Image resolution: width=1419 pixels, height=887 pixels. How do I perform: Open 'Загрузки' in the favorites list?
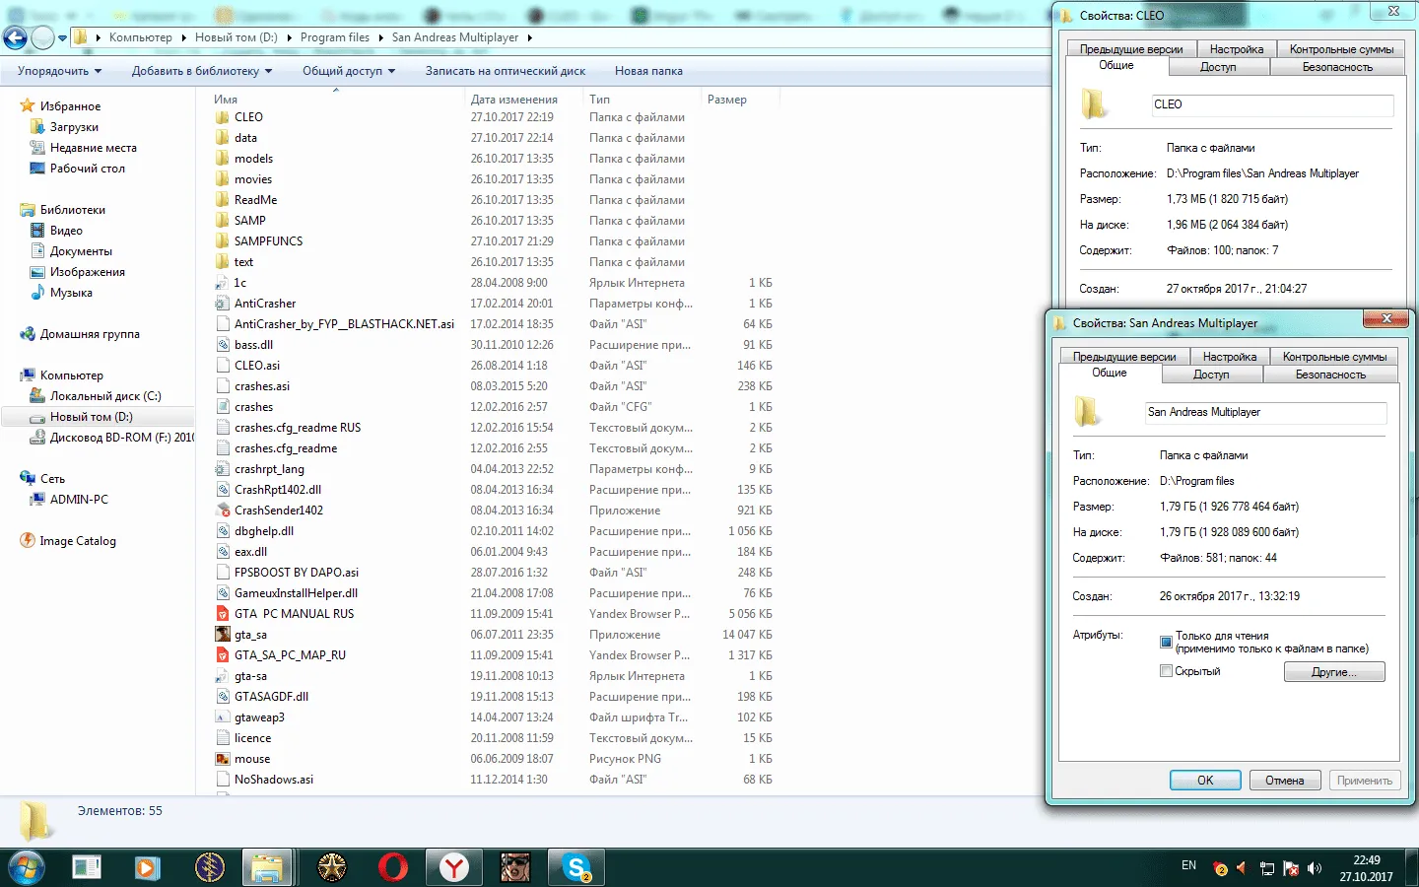click(x=74, y=127)
